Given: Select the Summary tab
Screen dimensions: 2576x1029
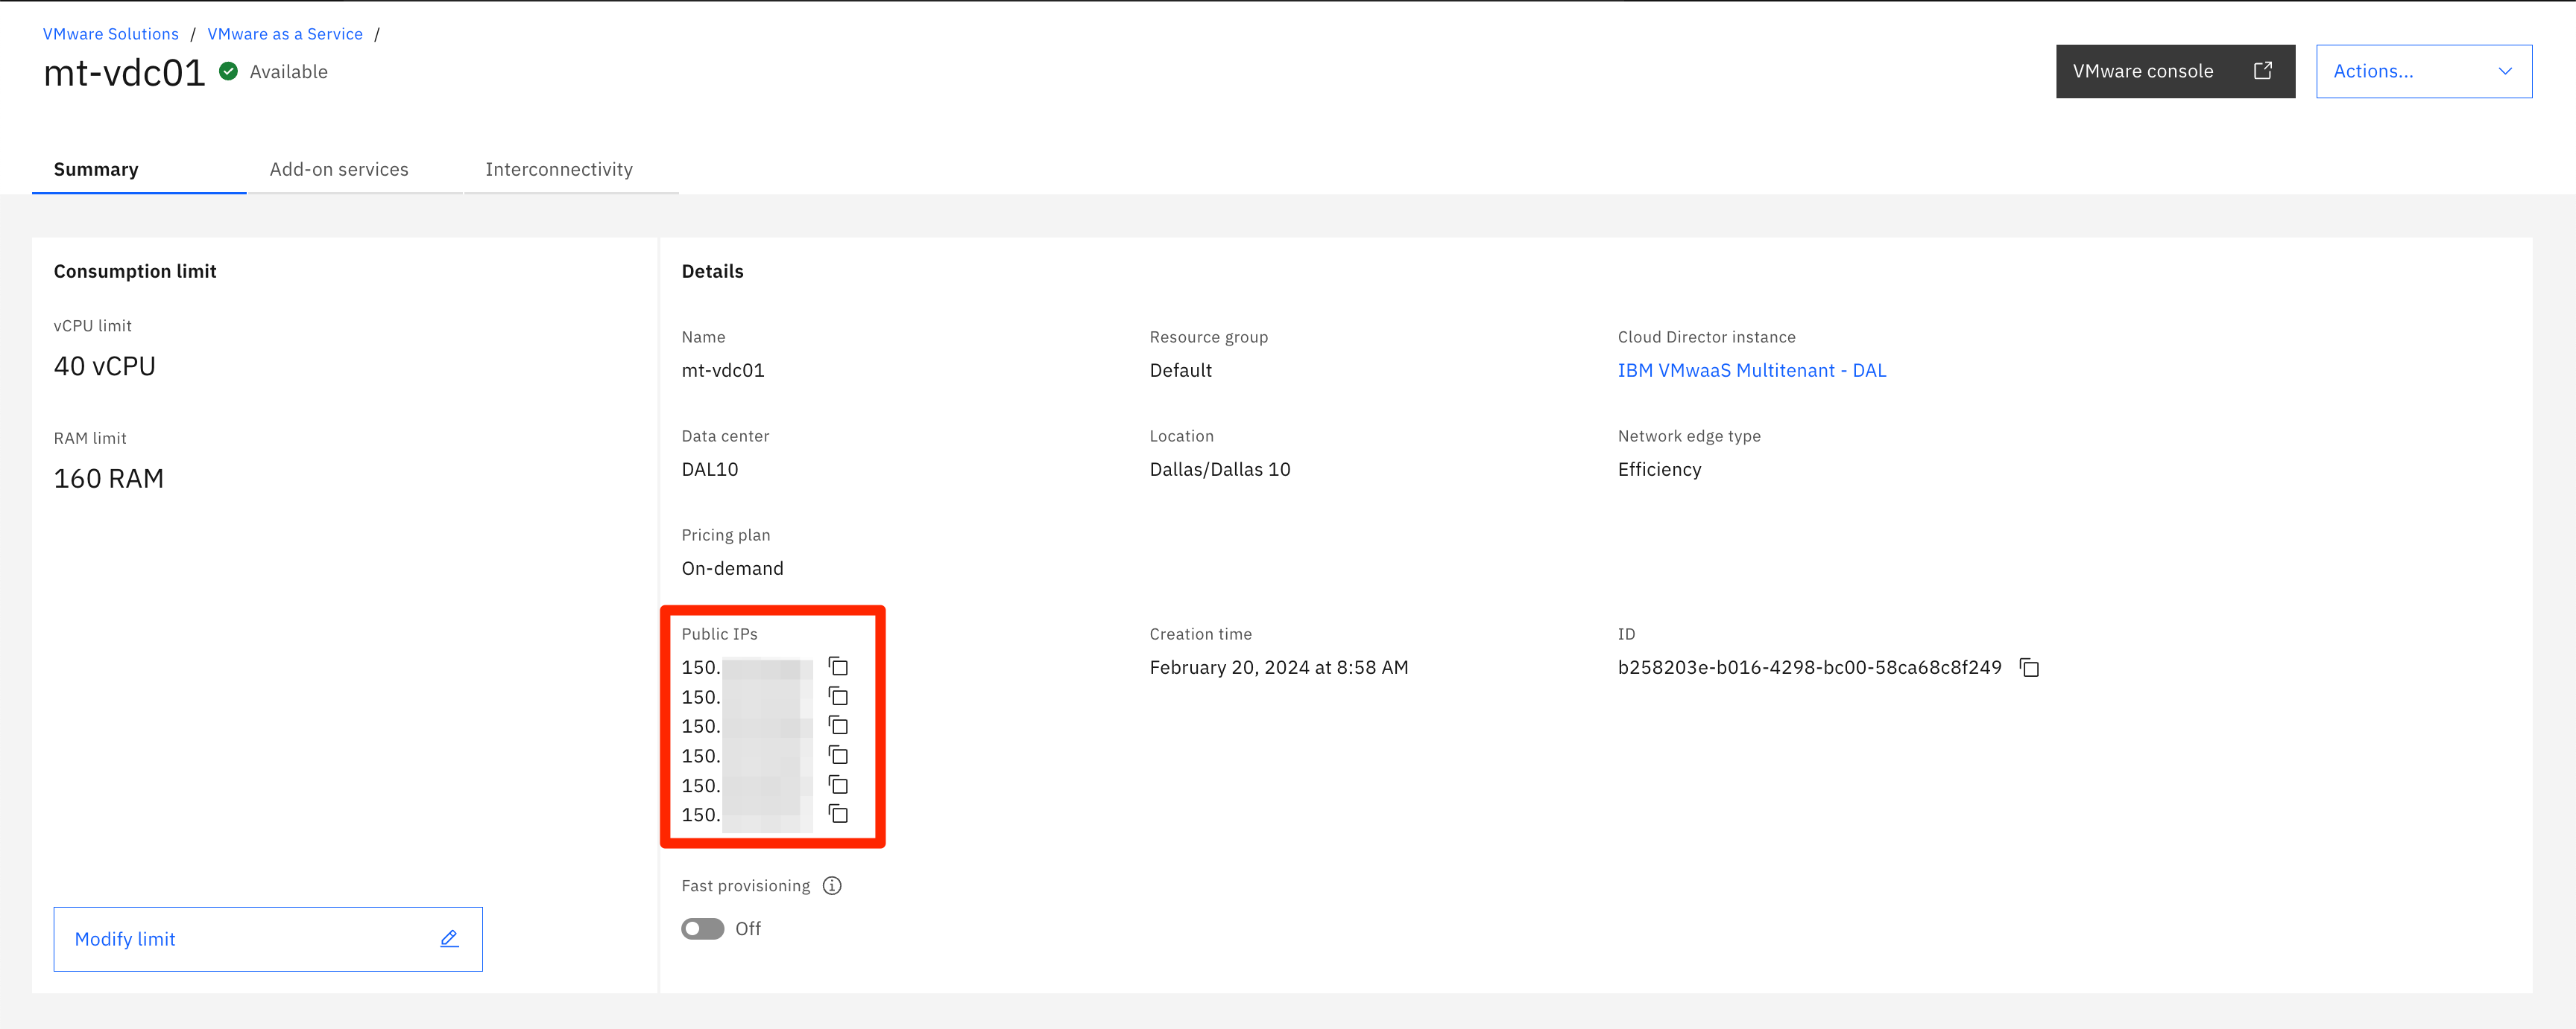Looking at the screenshot, I should 96,170.
